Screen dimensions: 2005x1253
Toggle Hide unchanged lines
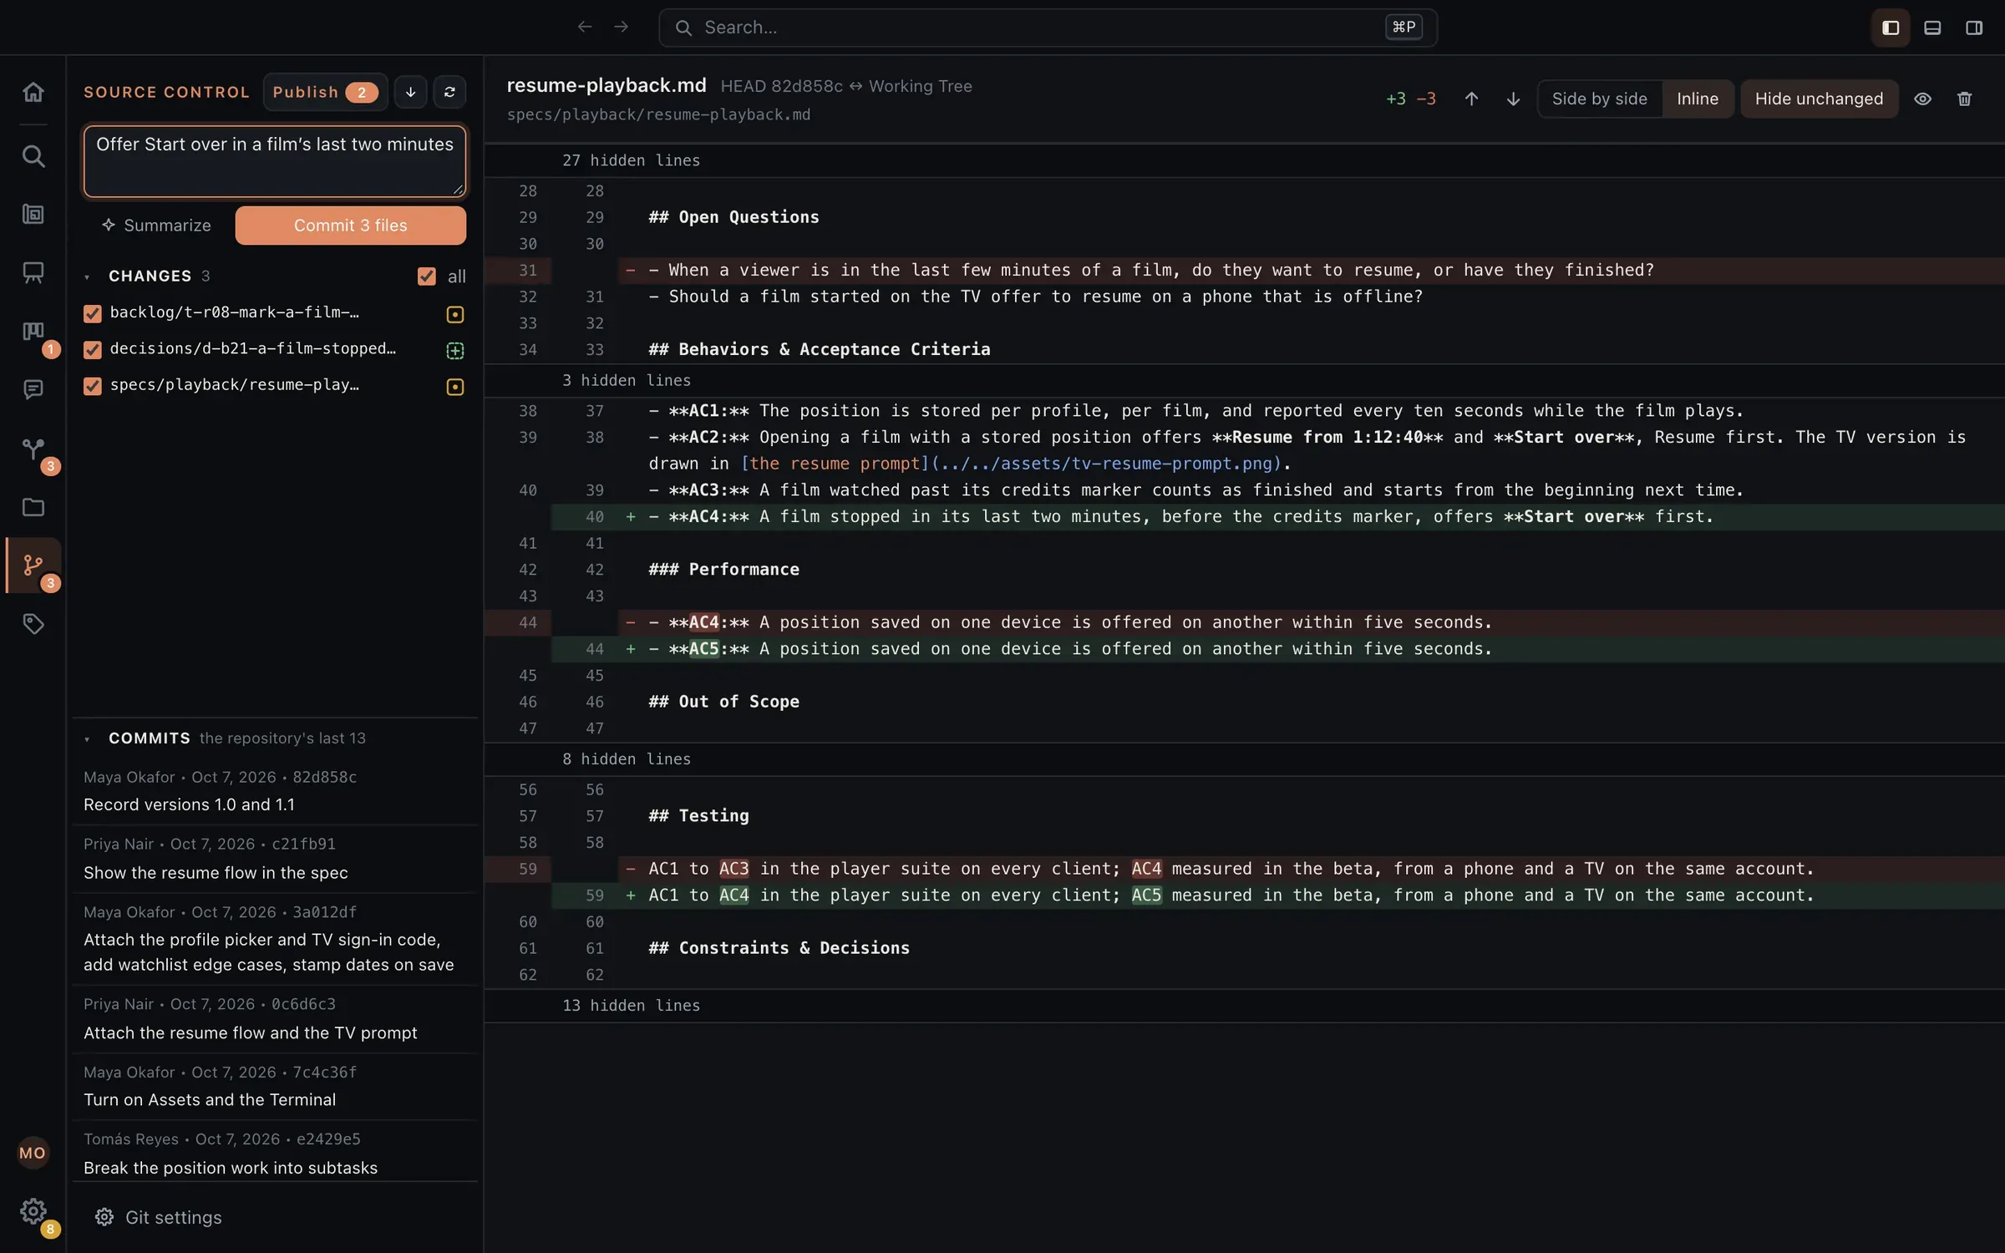[1819, 99]
